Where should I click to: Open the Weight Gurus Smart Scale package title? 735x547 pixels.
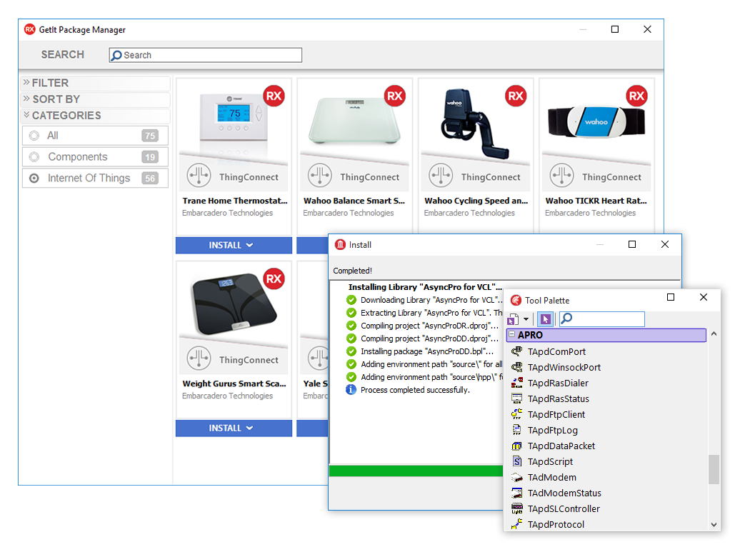234,383
